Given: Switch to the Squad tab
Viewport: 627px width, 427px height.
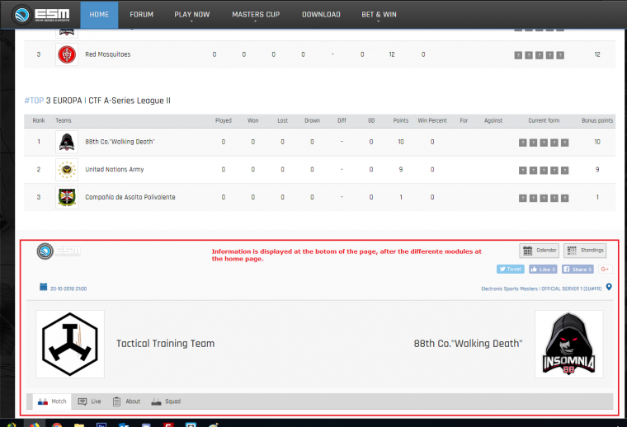Looking at the screenshot, I should [x=166, y=401].
